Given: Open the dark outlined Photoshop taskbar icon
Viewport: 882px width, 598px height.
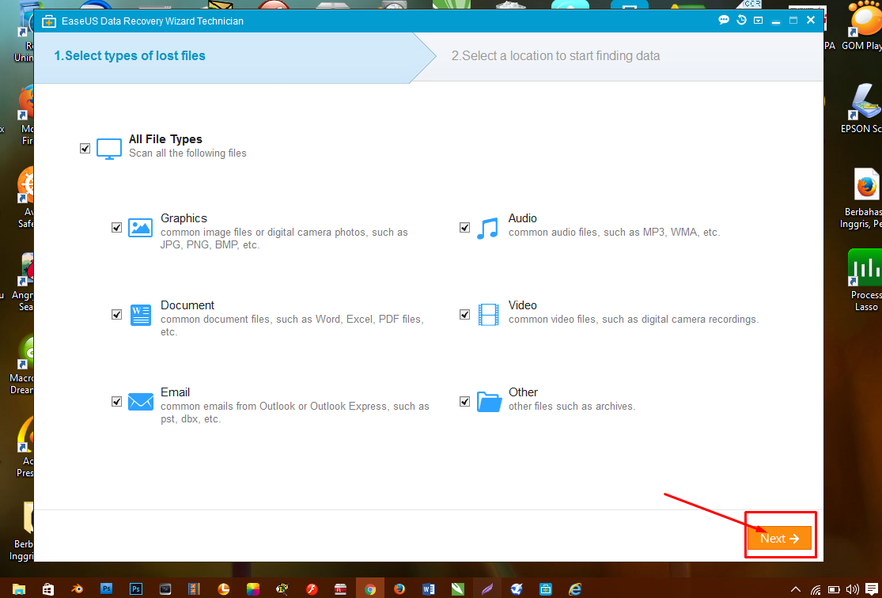Looking at the screenshot, I should pyautogui.click(x=135, y=589).
